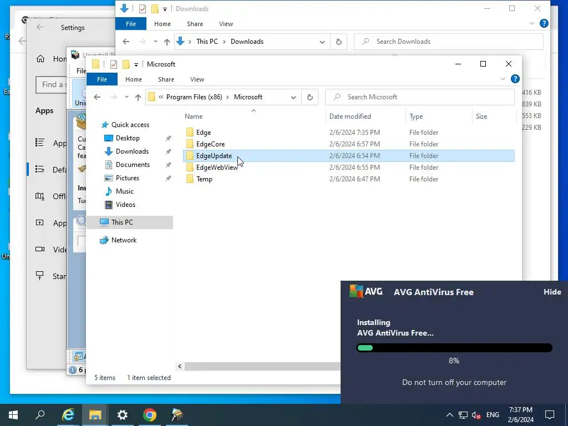
Task: Click Forward arrow in Microsoft window
Action: (113, 97)
